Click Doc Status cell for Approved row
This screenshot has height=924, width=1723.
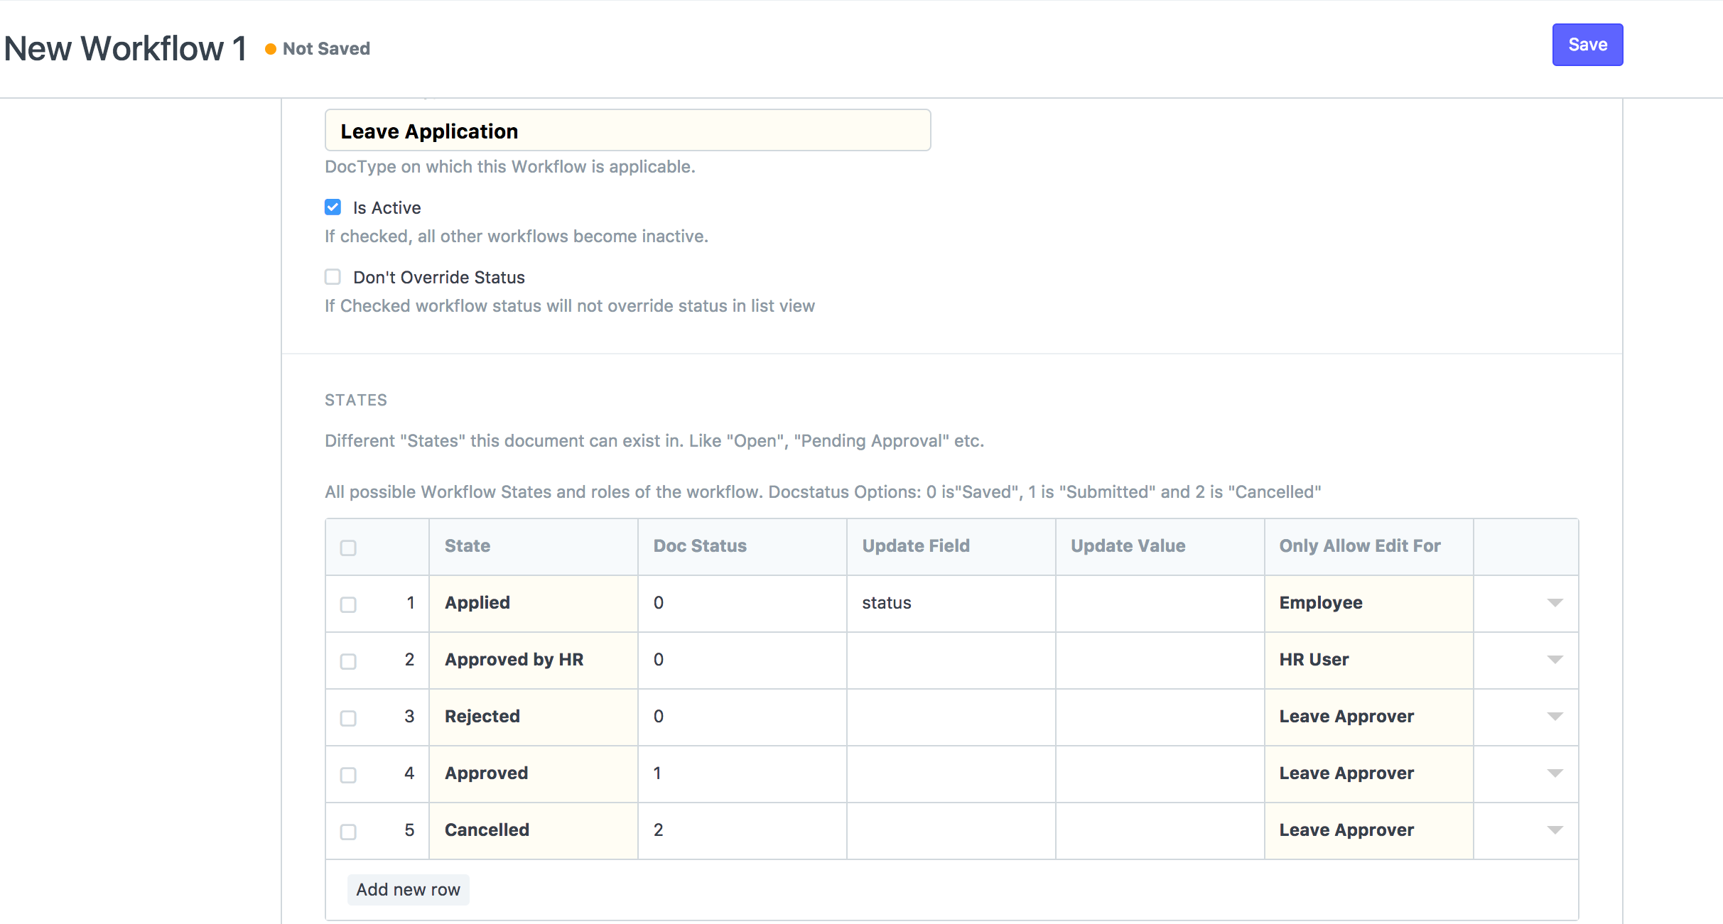point(741,773)
